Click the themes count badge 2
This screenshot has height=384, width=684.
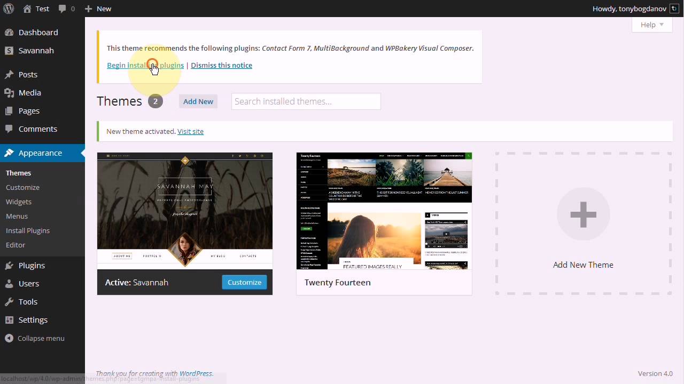coord(156,101)
